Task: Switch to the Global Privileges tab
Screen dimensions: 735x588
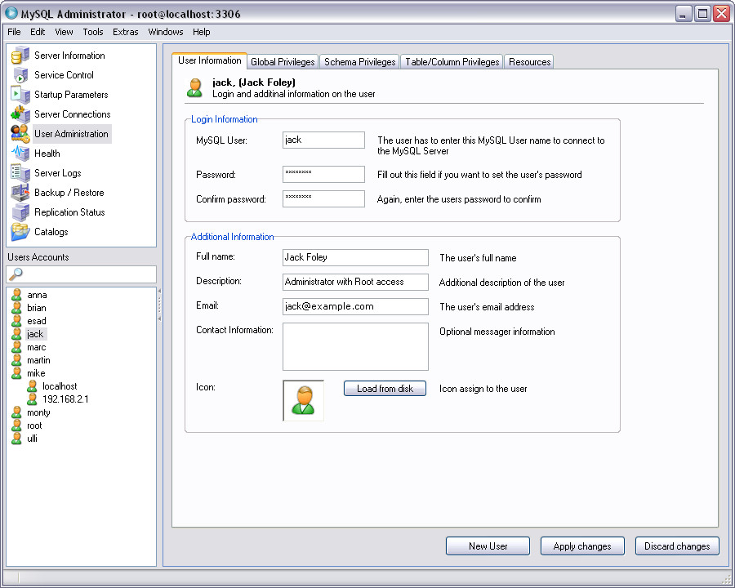Action: coord(283,62)
